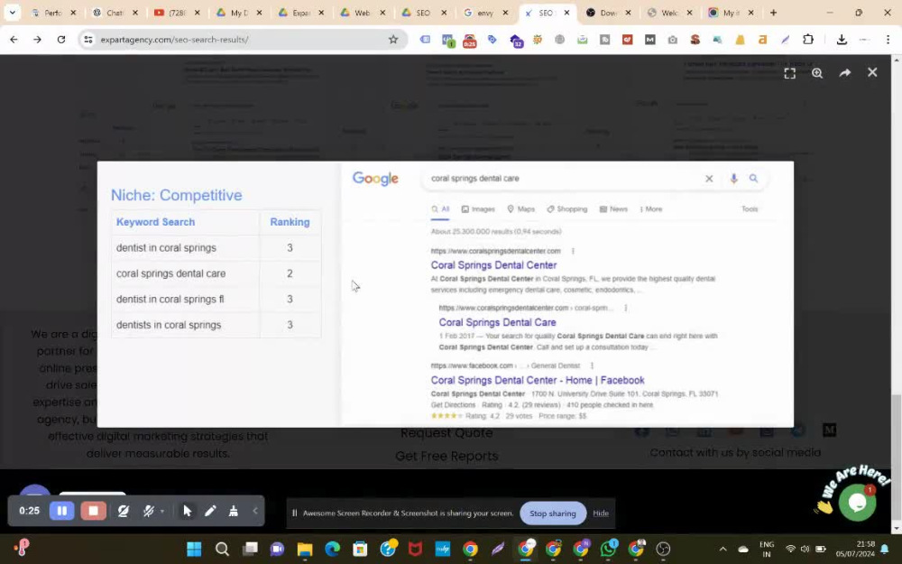This screenshot has width=902, height=564.
Task: Click the clock showing 21:58
Action: (x=865, y=544)
